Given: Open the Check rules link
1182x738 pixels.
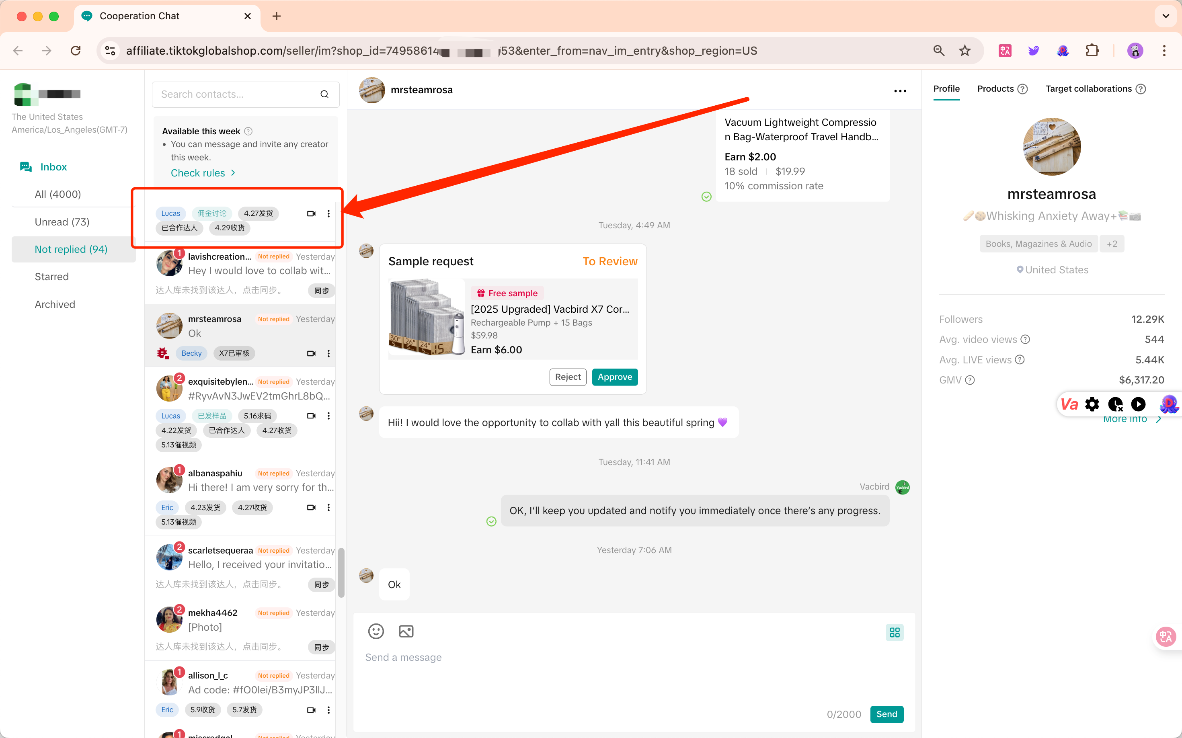Looking at the screenshot, I should tap(203, 173).
